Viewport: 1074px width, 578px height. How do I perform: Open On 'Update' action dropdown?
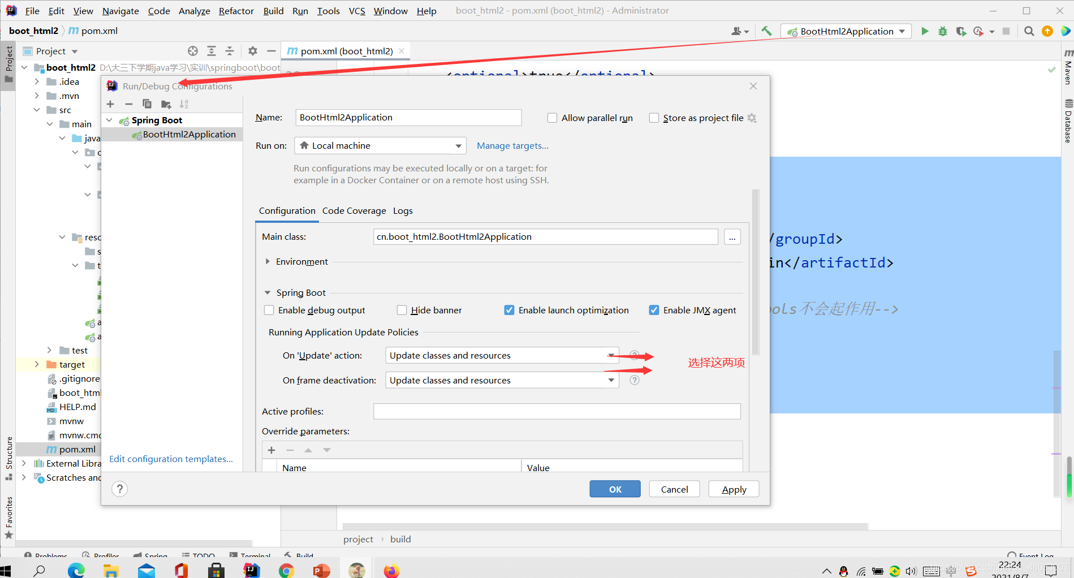(x=502, y=355)
